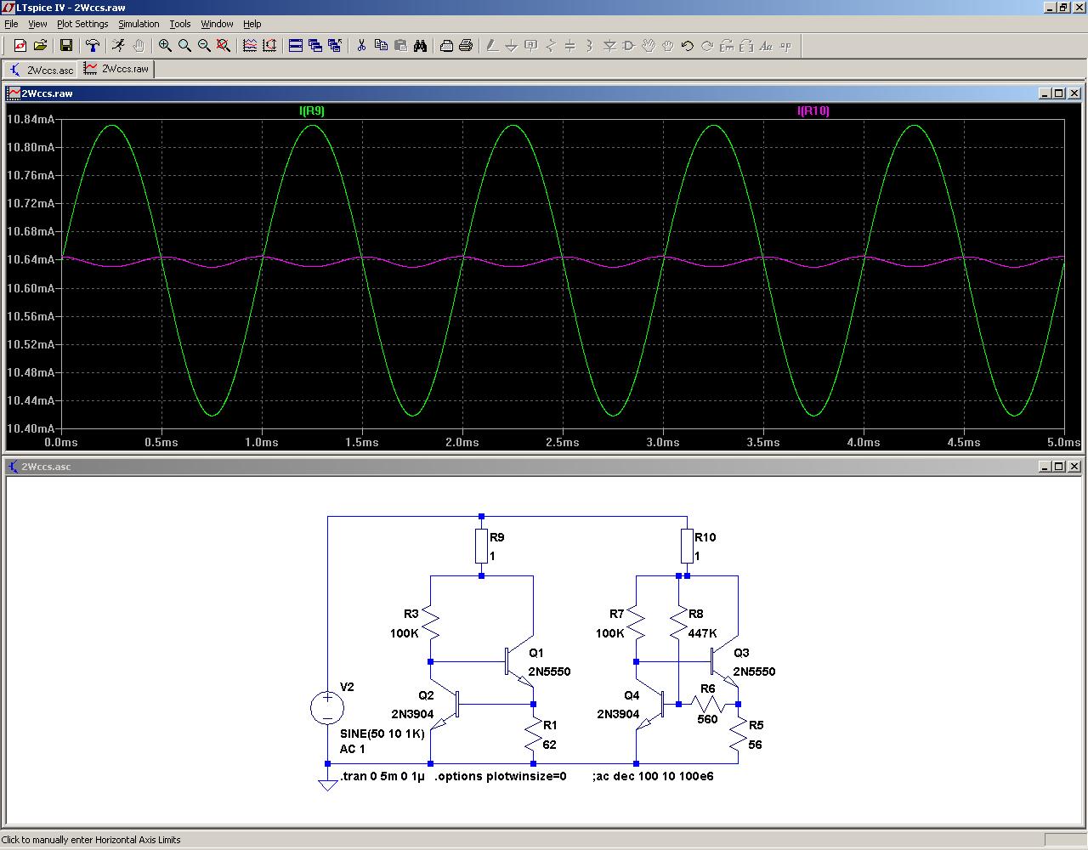Screen dimensions: 1088x850
Task: Click the Zoom In magnifier icon
Action: [x=165, y=46]
